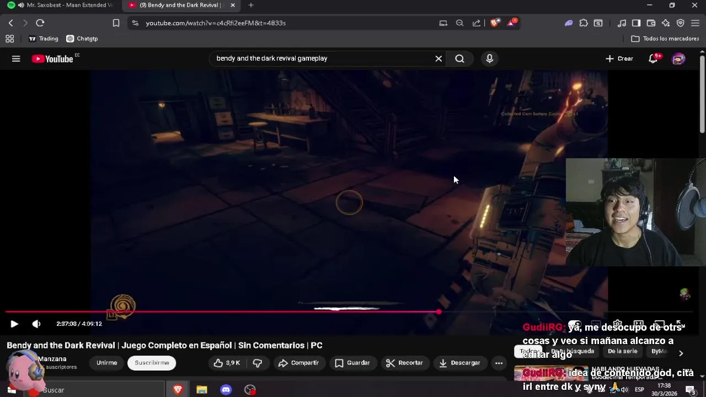Screen dimensions: 706x397
Task: Click the YouTube search box
Action: pyautogui.click(x=323, y=58)
